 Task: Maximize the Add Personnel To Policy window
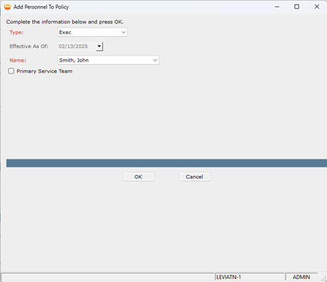coord(297,7)
